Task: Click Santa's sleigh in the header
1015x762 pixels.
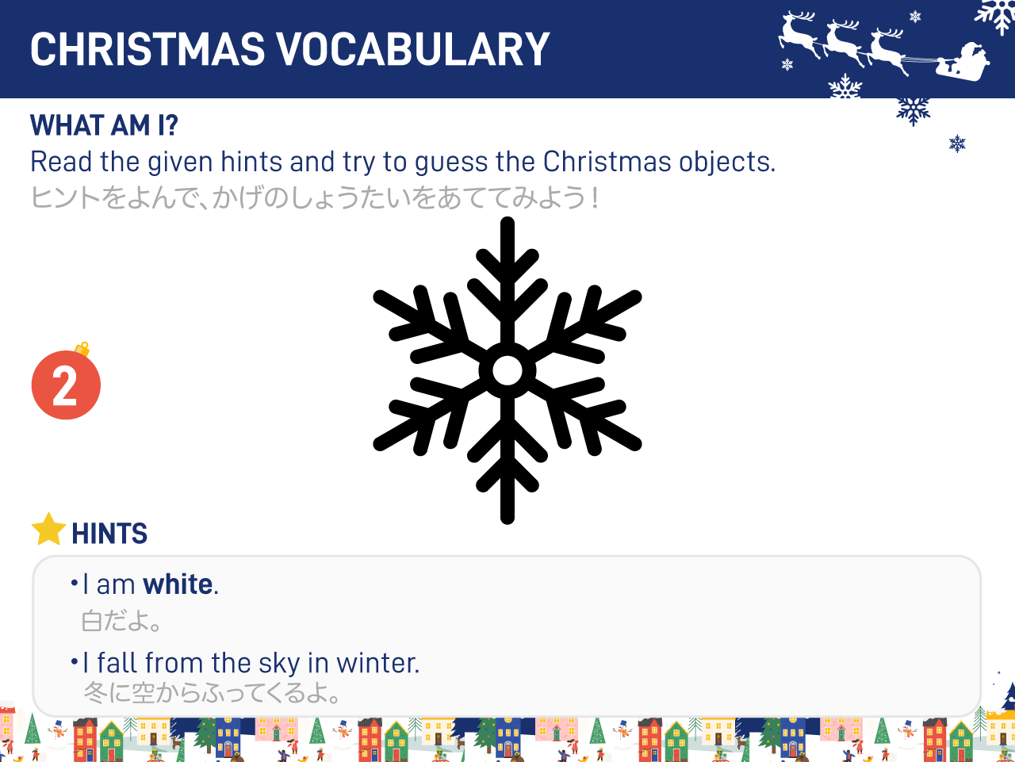Action: tap(963, 62)
